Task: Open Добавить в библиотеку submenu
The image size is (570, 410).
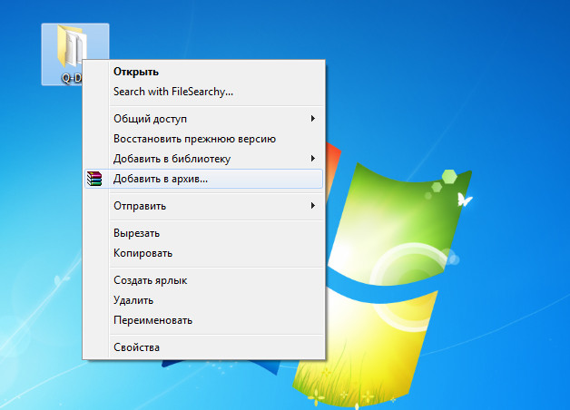Action: pos(203,159)
